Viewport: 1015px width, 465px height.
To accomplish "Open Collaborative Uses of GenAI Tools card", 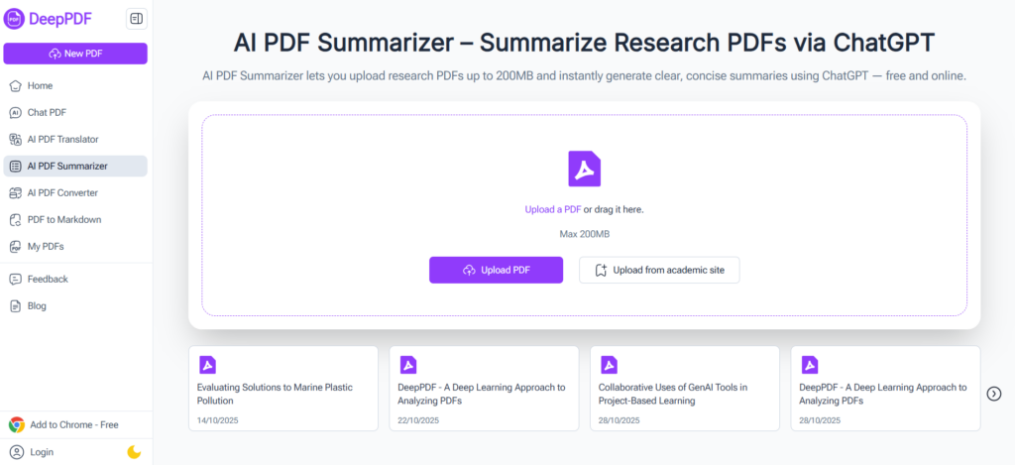I will click(685, 388).
